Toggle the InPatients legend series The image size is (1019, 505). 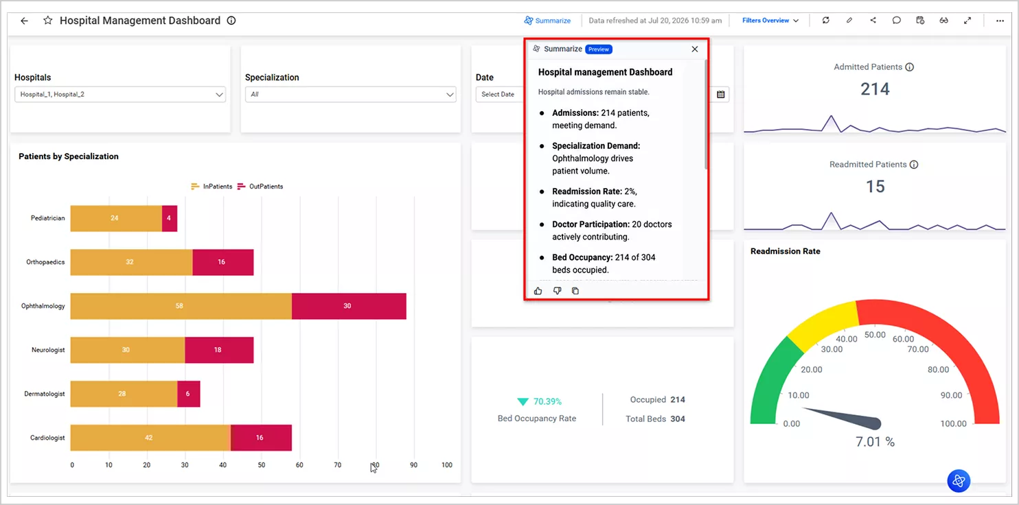(x=212, y=187)
